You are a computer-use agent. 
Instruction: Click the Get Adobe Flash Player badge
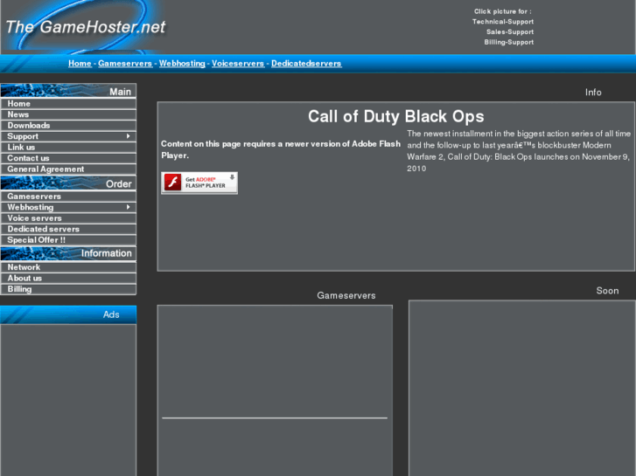click(x=199, y=183)
